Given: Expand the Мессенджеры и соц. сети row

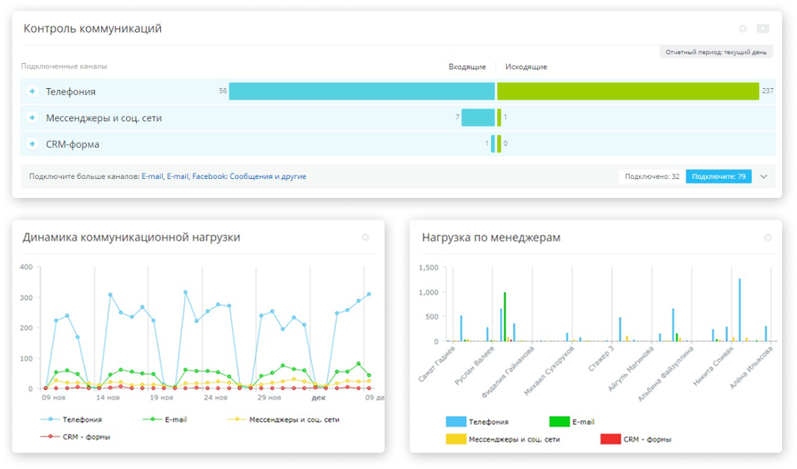Looking at the screenshot, I should [x=32, y=118].
